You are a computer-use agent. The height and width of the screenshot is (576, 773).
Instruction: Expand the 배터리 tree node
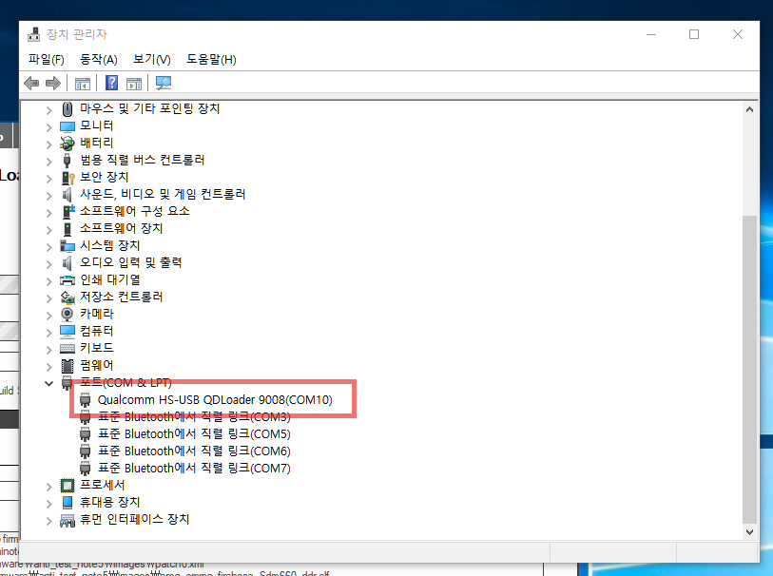(48, 144)
